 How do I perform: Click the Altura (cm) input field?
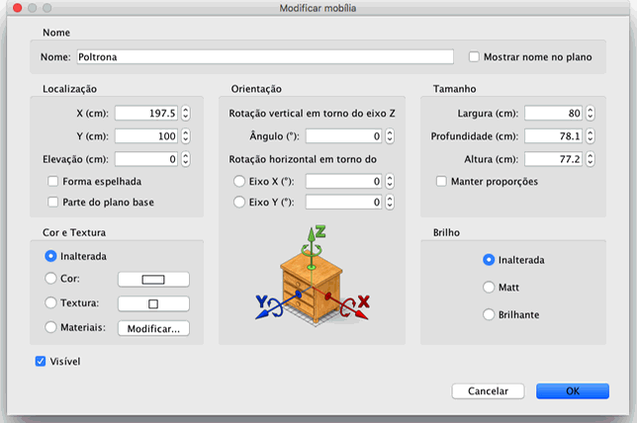click(x=554, y=159)
